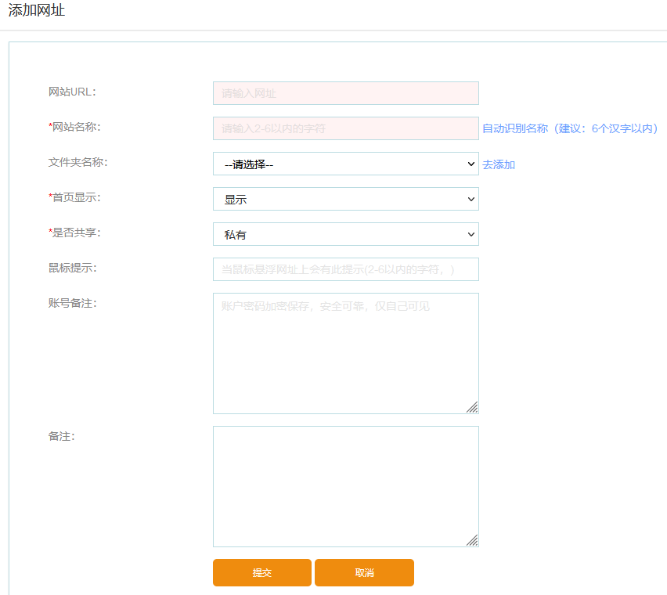Click the 提交 submit button
The image size is (667, 595).
coord(261,572)
